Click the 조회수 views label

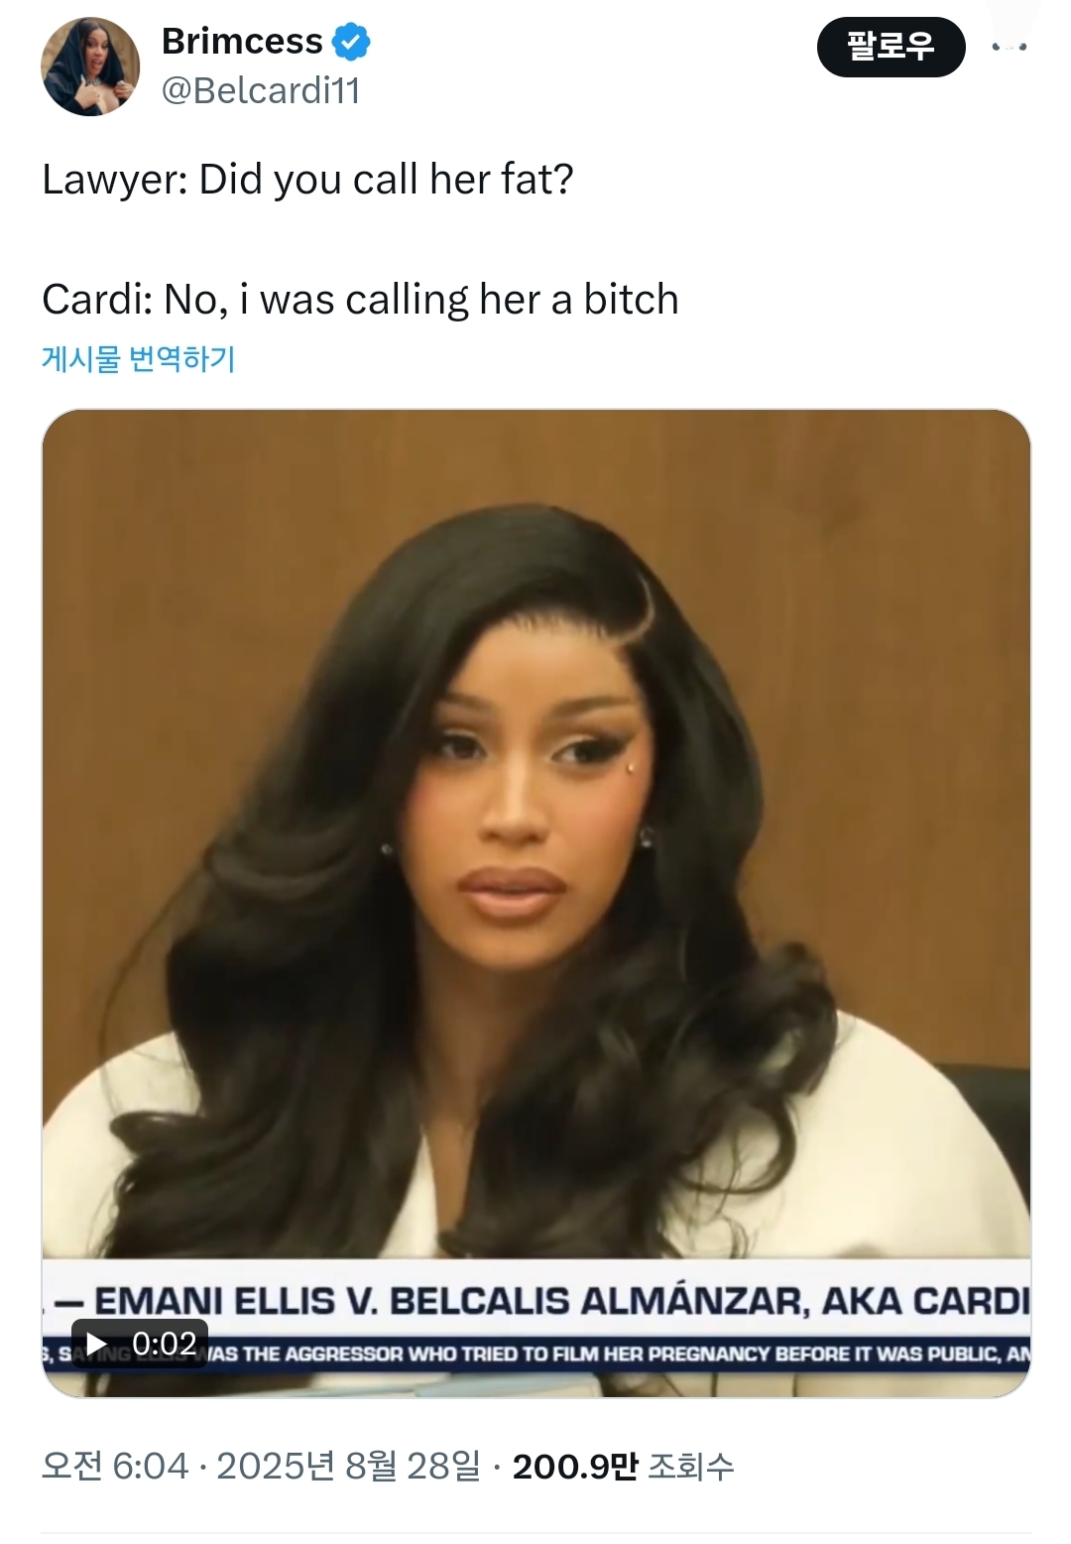click(x=690, y=1466)
